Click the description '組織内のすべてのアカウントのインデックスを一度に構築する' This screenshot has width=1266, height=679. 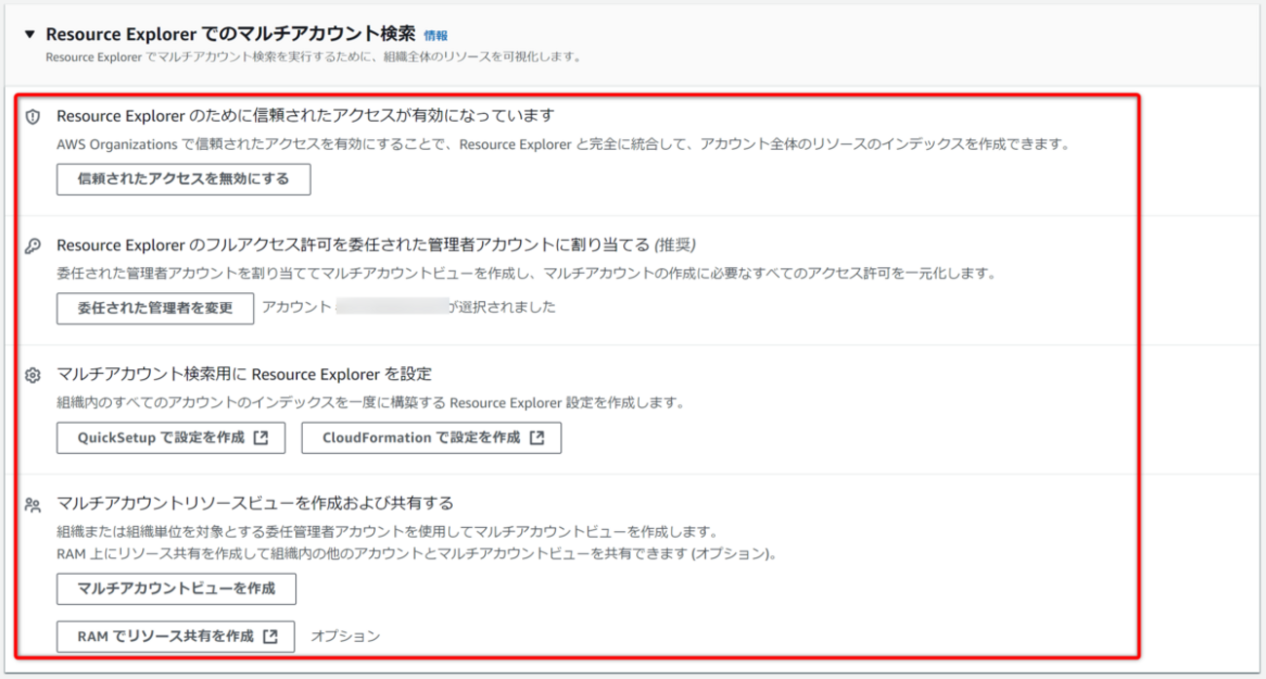click(371, 402)
